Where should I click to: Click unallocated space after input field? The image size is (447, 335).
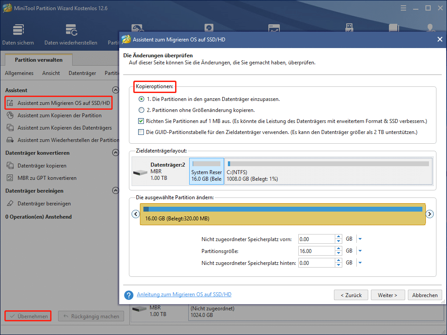(x=316, y=263)
